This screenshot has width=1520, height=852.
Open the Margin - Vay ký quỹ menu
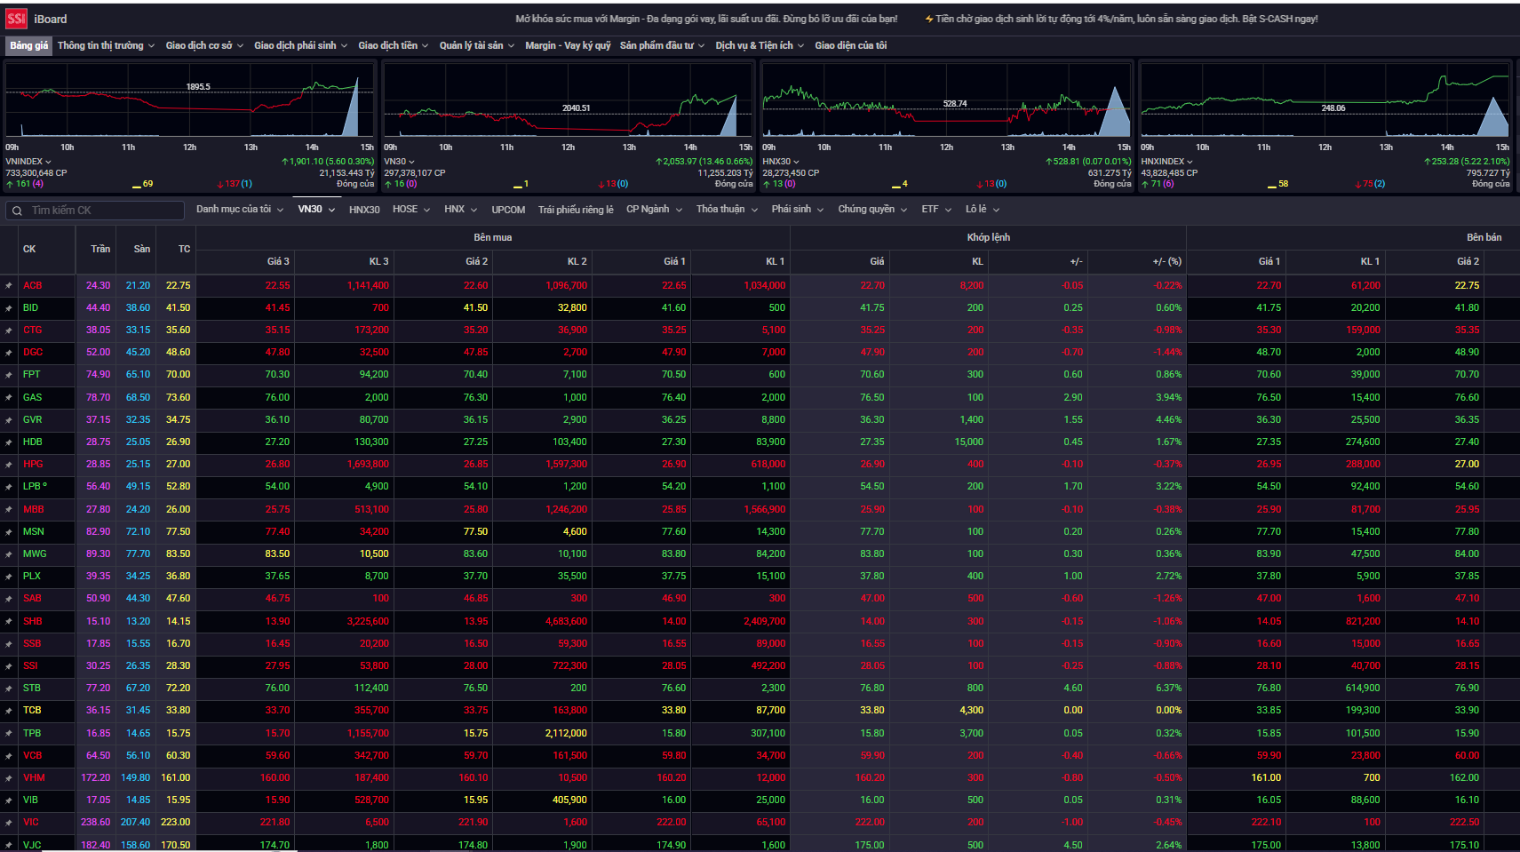point(568,45)
